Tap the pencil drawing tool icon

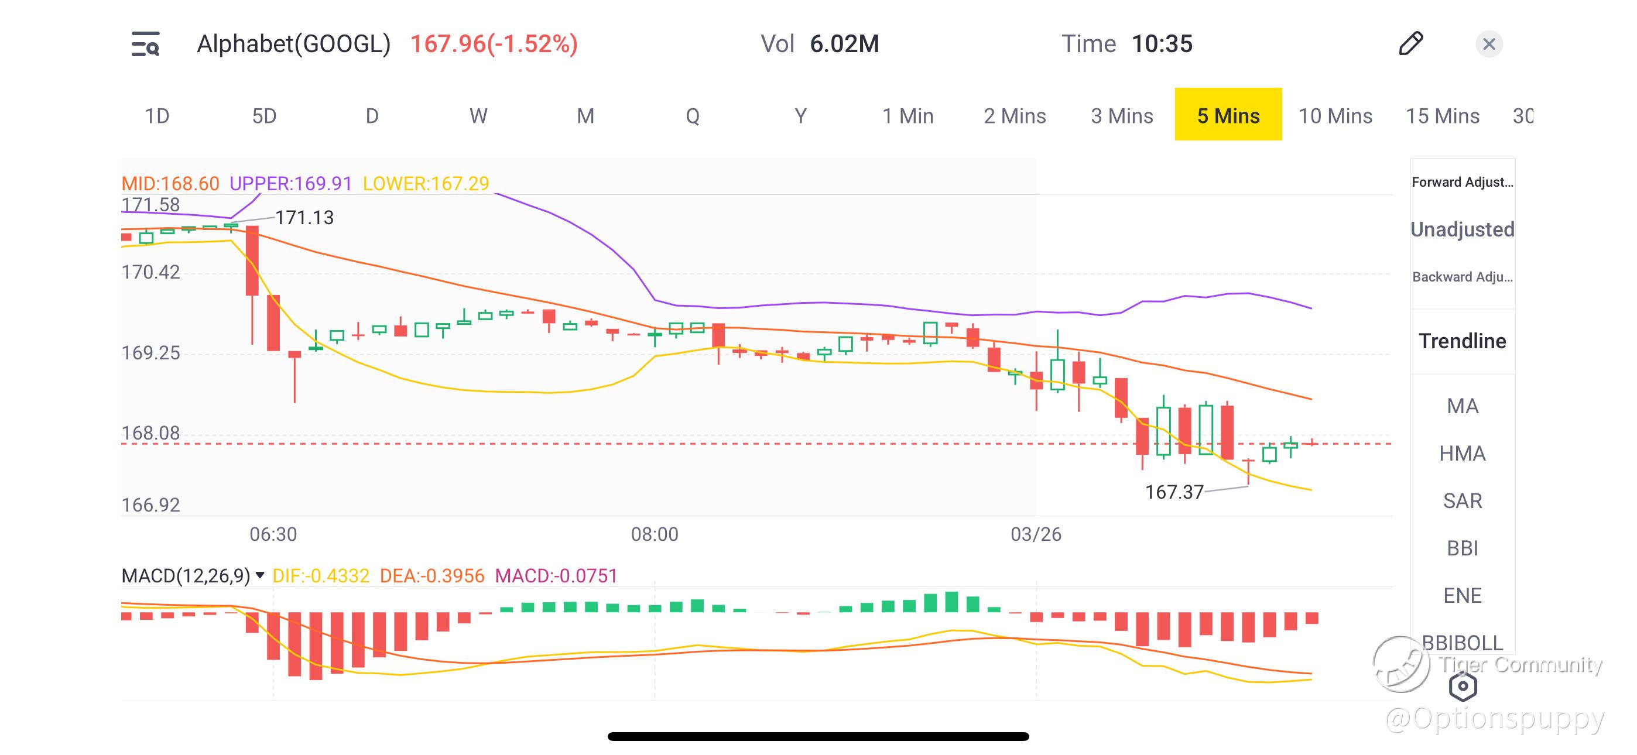pos(1411,44)
